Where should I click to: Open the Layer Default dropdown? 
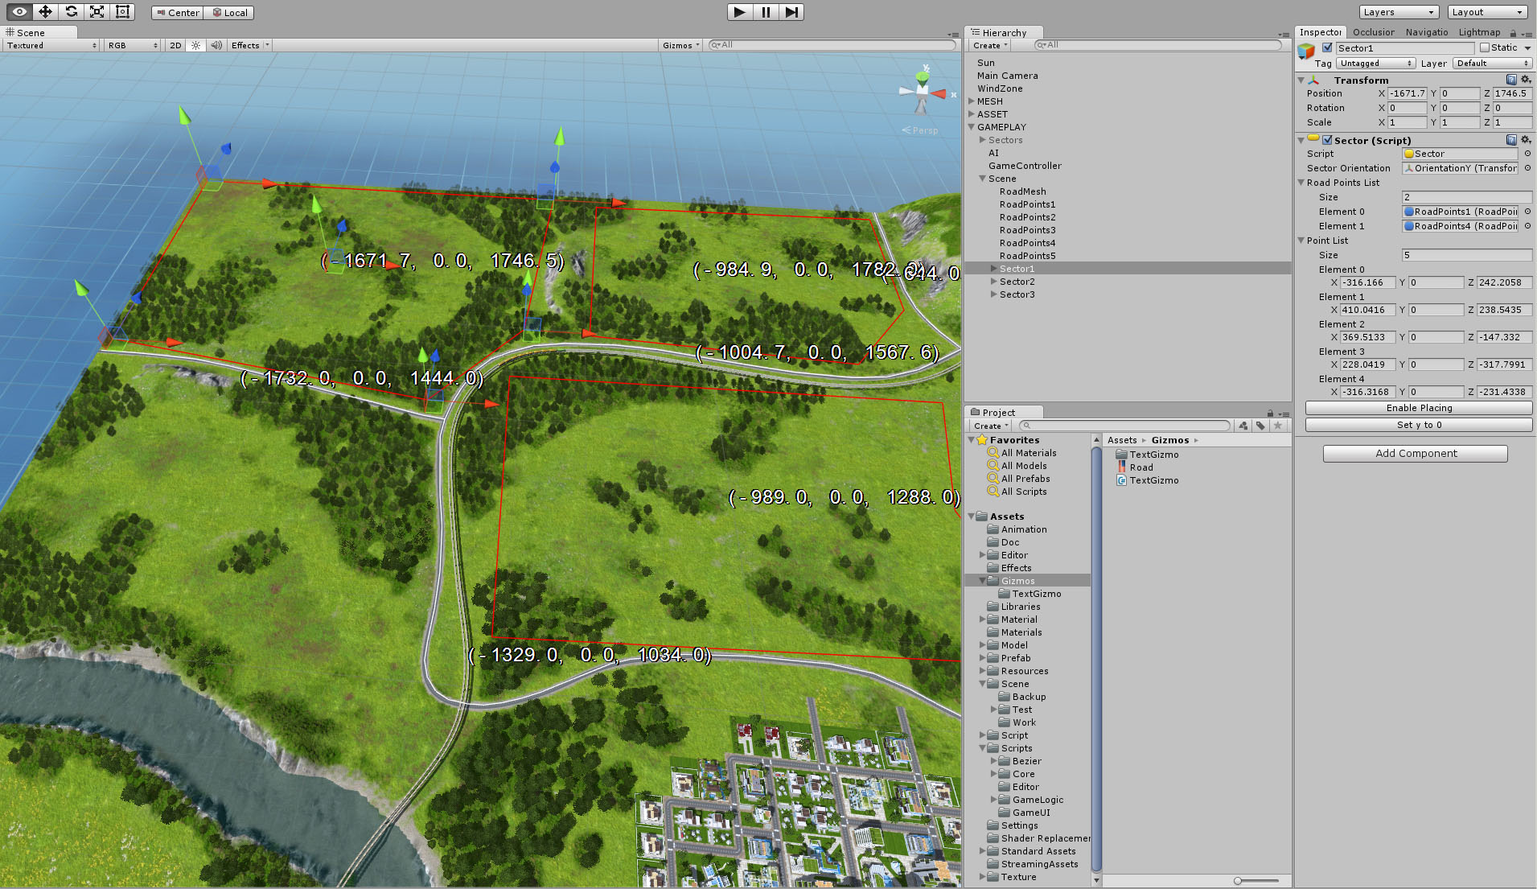coord(1492,63)
